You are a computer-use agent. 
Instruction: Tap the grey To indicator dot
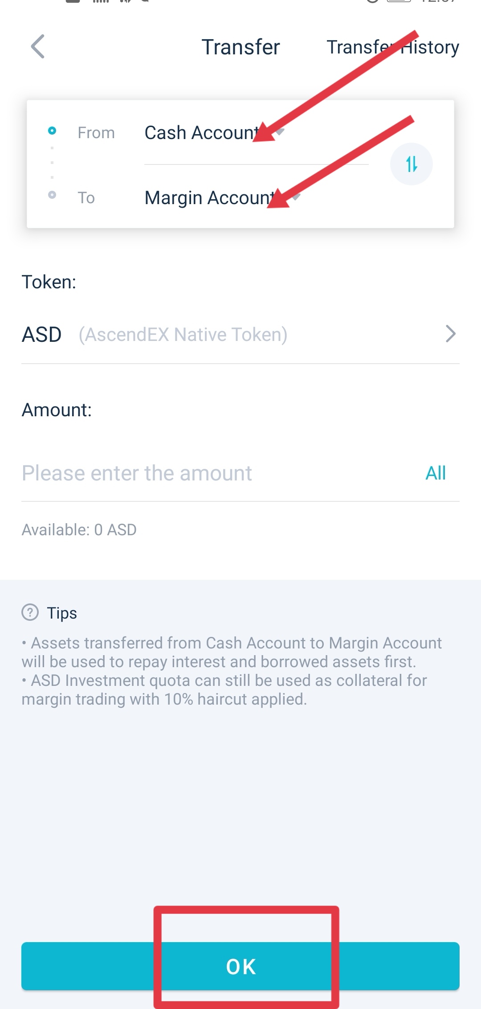pyautogui.click(x=52, y=195)
